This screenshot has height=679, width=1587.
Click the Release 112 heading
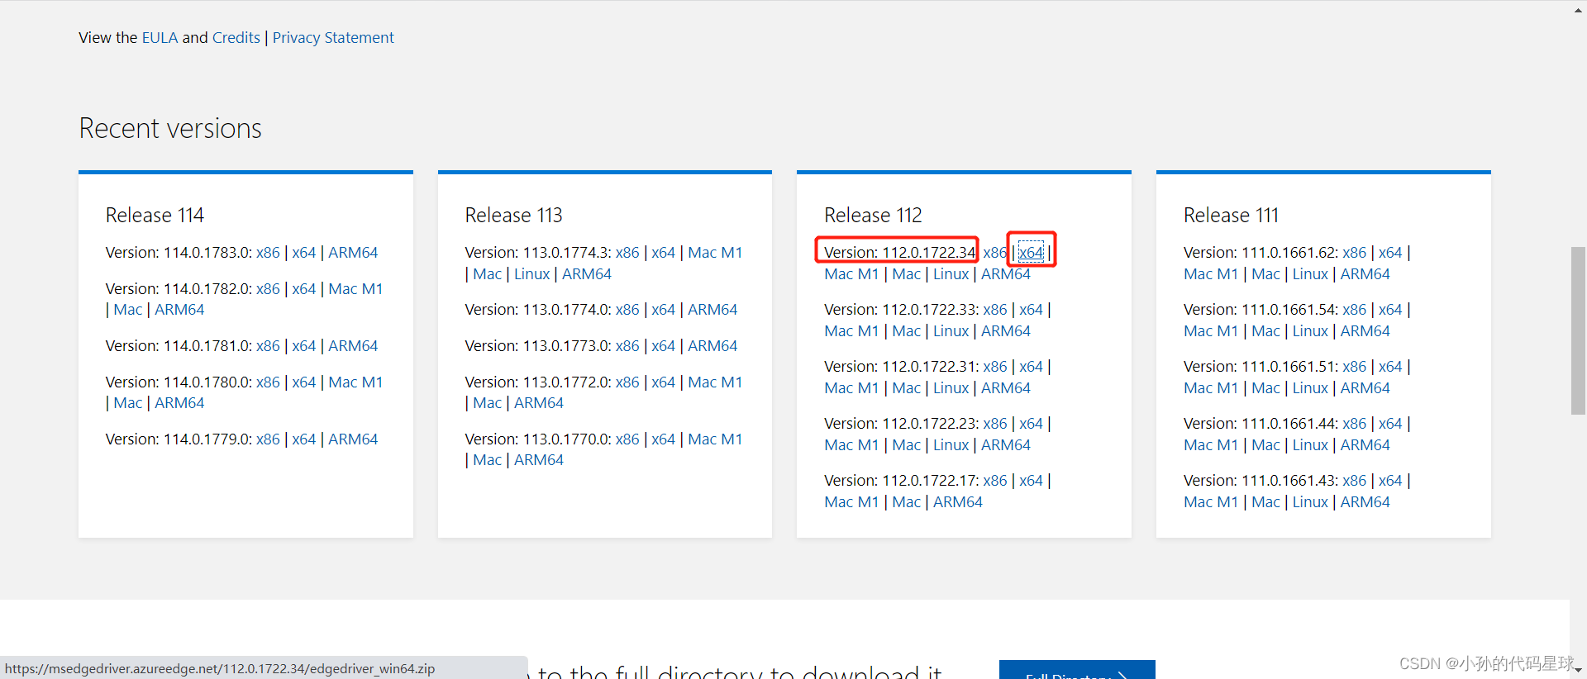(873, 216)
